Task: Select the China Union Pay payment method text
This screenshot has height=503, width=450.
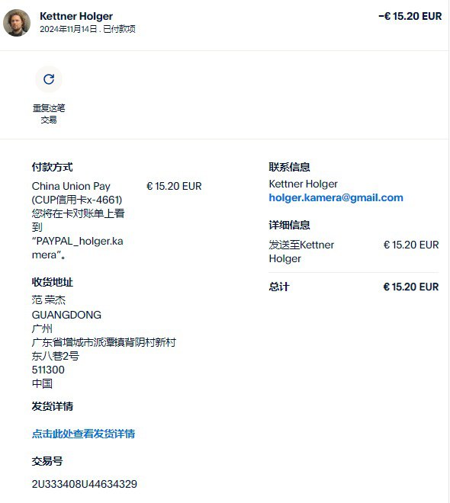Action: (x=71, y=186)
